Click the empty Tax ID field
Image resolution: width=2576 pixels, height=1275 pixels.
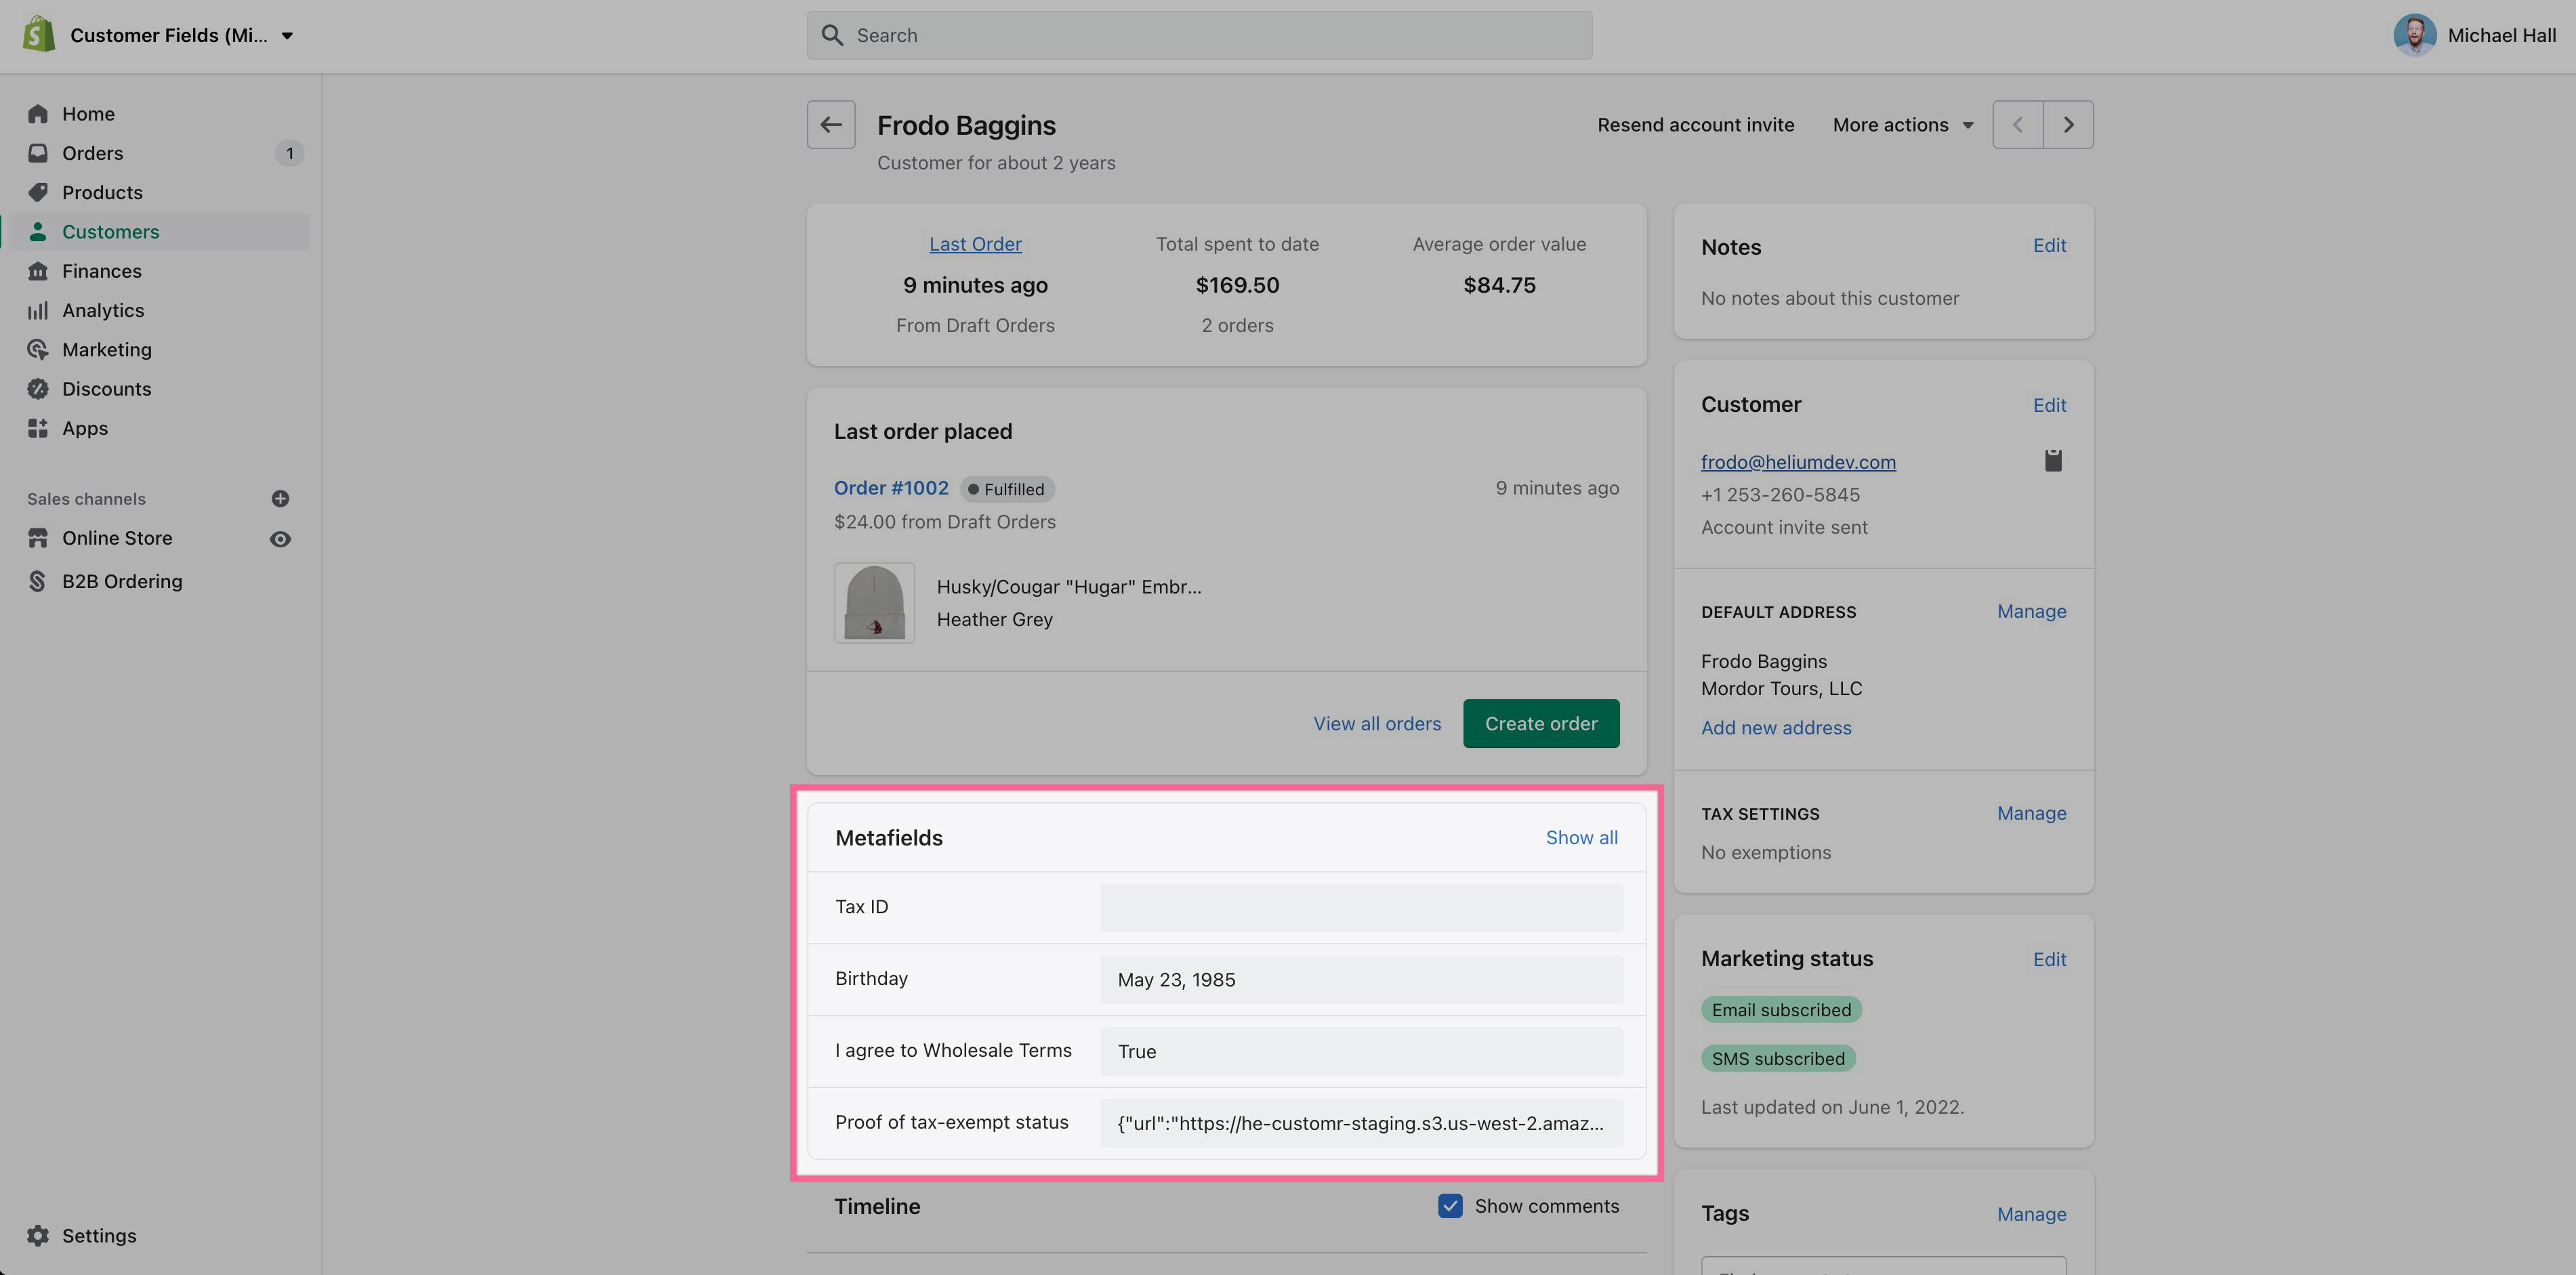click(1361, 907)
